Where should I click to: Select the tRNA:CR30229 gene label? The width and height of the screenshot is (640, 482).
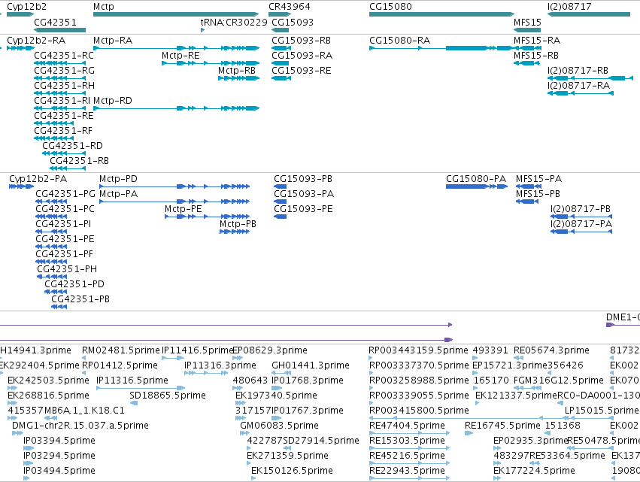click(x=234, y=22)
